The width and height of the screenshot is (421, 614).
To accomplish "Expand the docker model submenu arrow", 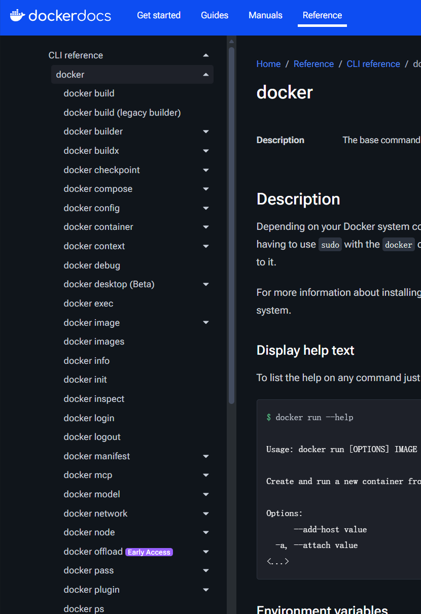I will click(x=206, y=494).
